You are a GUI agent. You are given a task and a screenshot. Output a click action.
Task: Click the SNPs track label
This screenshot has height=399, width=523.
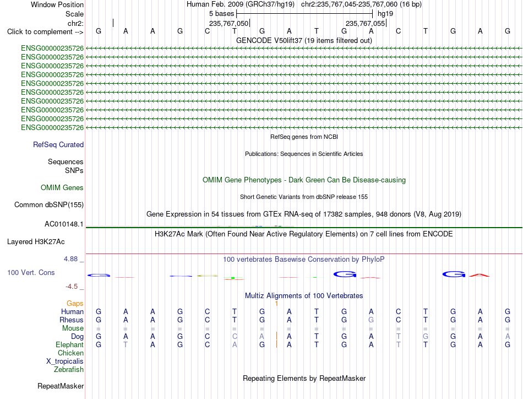click(x=74, y=170)
